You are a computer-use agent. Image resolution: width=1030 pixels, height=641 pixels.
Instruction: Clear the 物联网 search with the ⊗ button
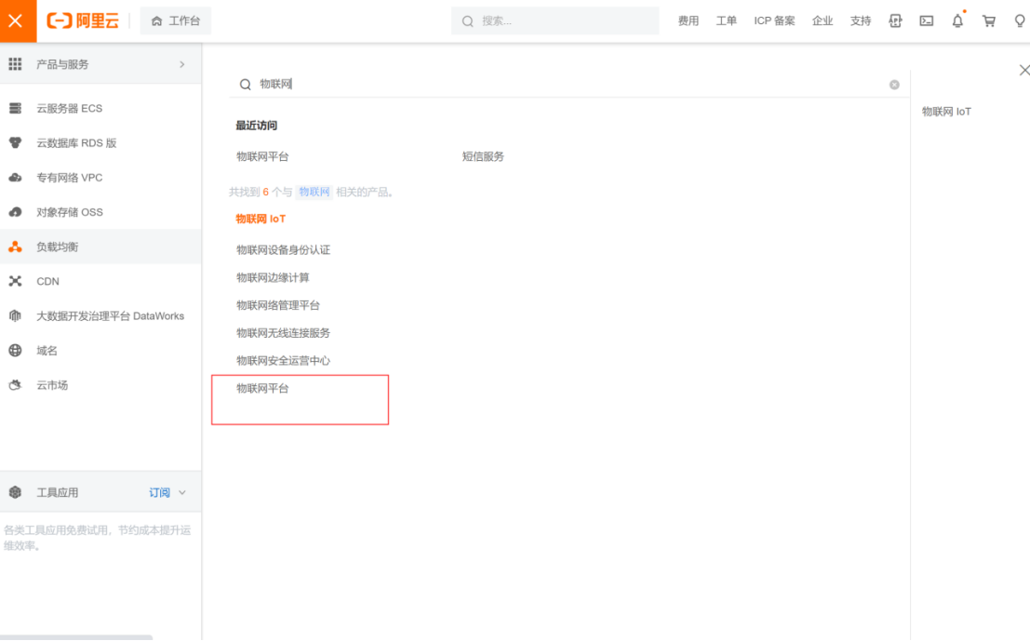(x=894, y=85)
